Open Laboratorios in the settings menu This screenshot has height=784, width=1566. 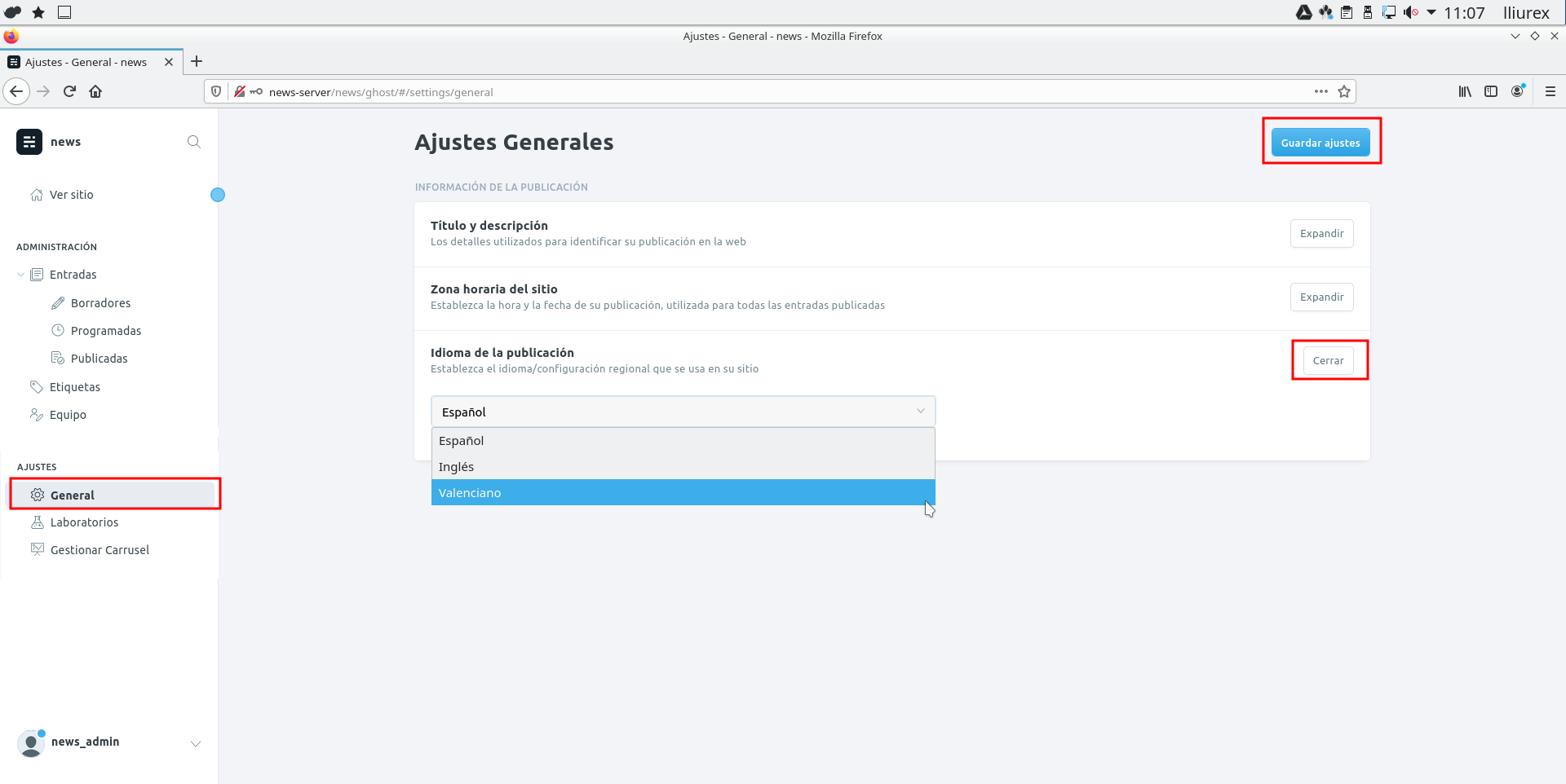point(84,522)
